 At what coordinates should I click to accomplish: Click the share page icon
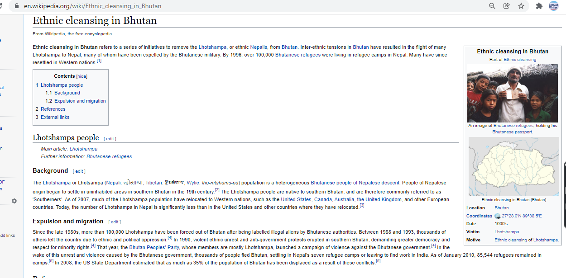pos(506,6)
